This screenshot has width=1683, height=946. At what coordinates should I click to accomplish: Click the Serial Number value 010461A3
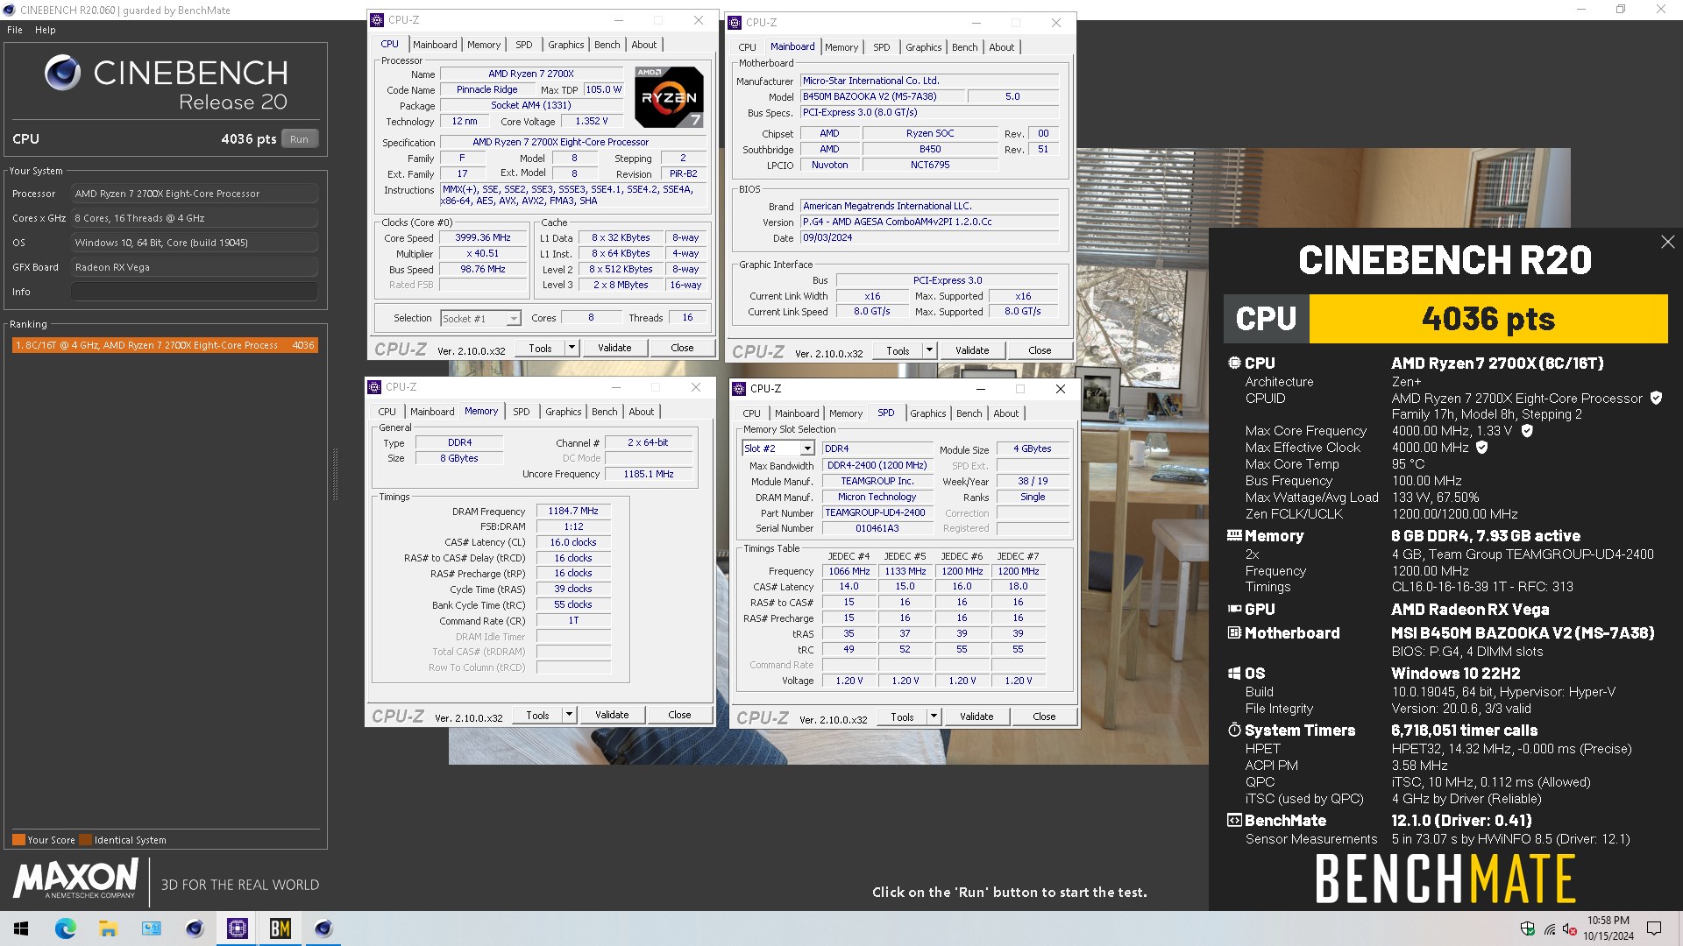tap(877, 528)
